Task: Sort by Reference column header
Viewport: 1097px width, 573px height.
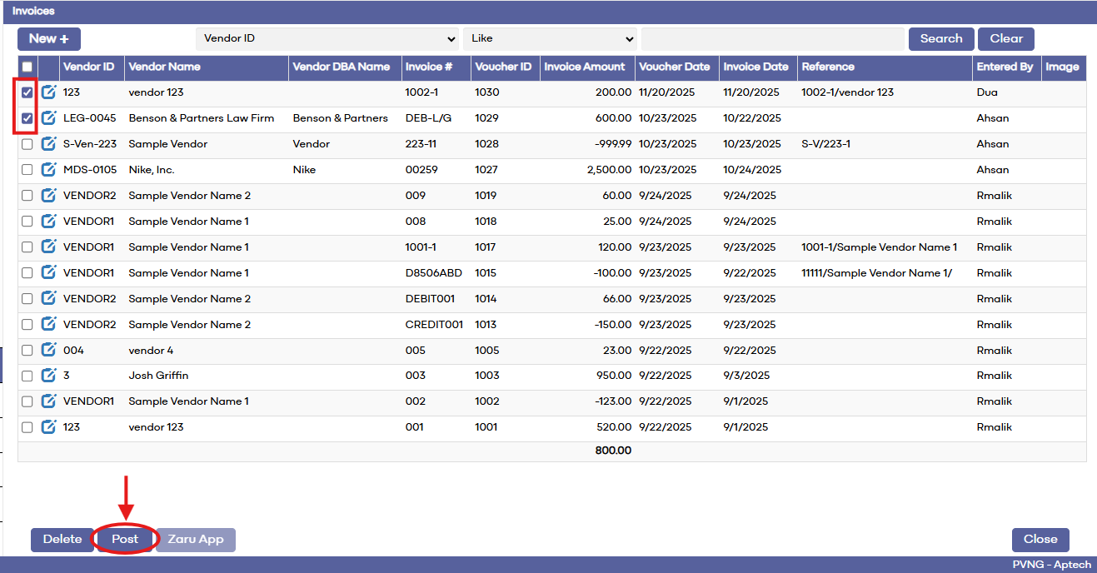Action: click(828, 67)
